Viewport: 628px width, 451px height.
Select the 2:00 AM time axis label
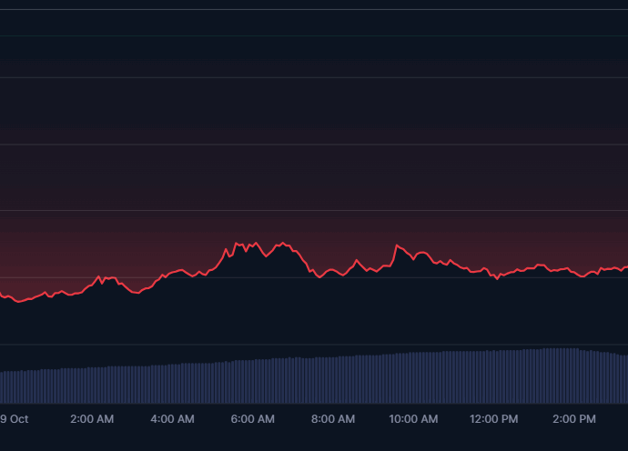92,419
